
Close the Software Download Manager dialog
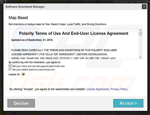click(x=144, y=6)
